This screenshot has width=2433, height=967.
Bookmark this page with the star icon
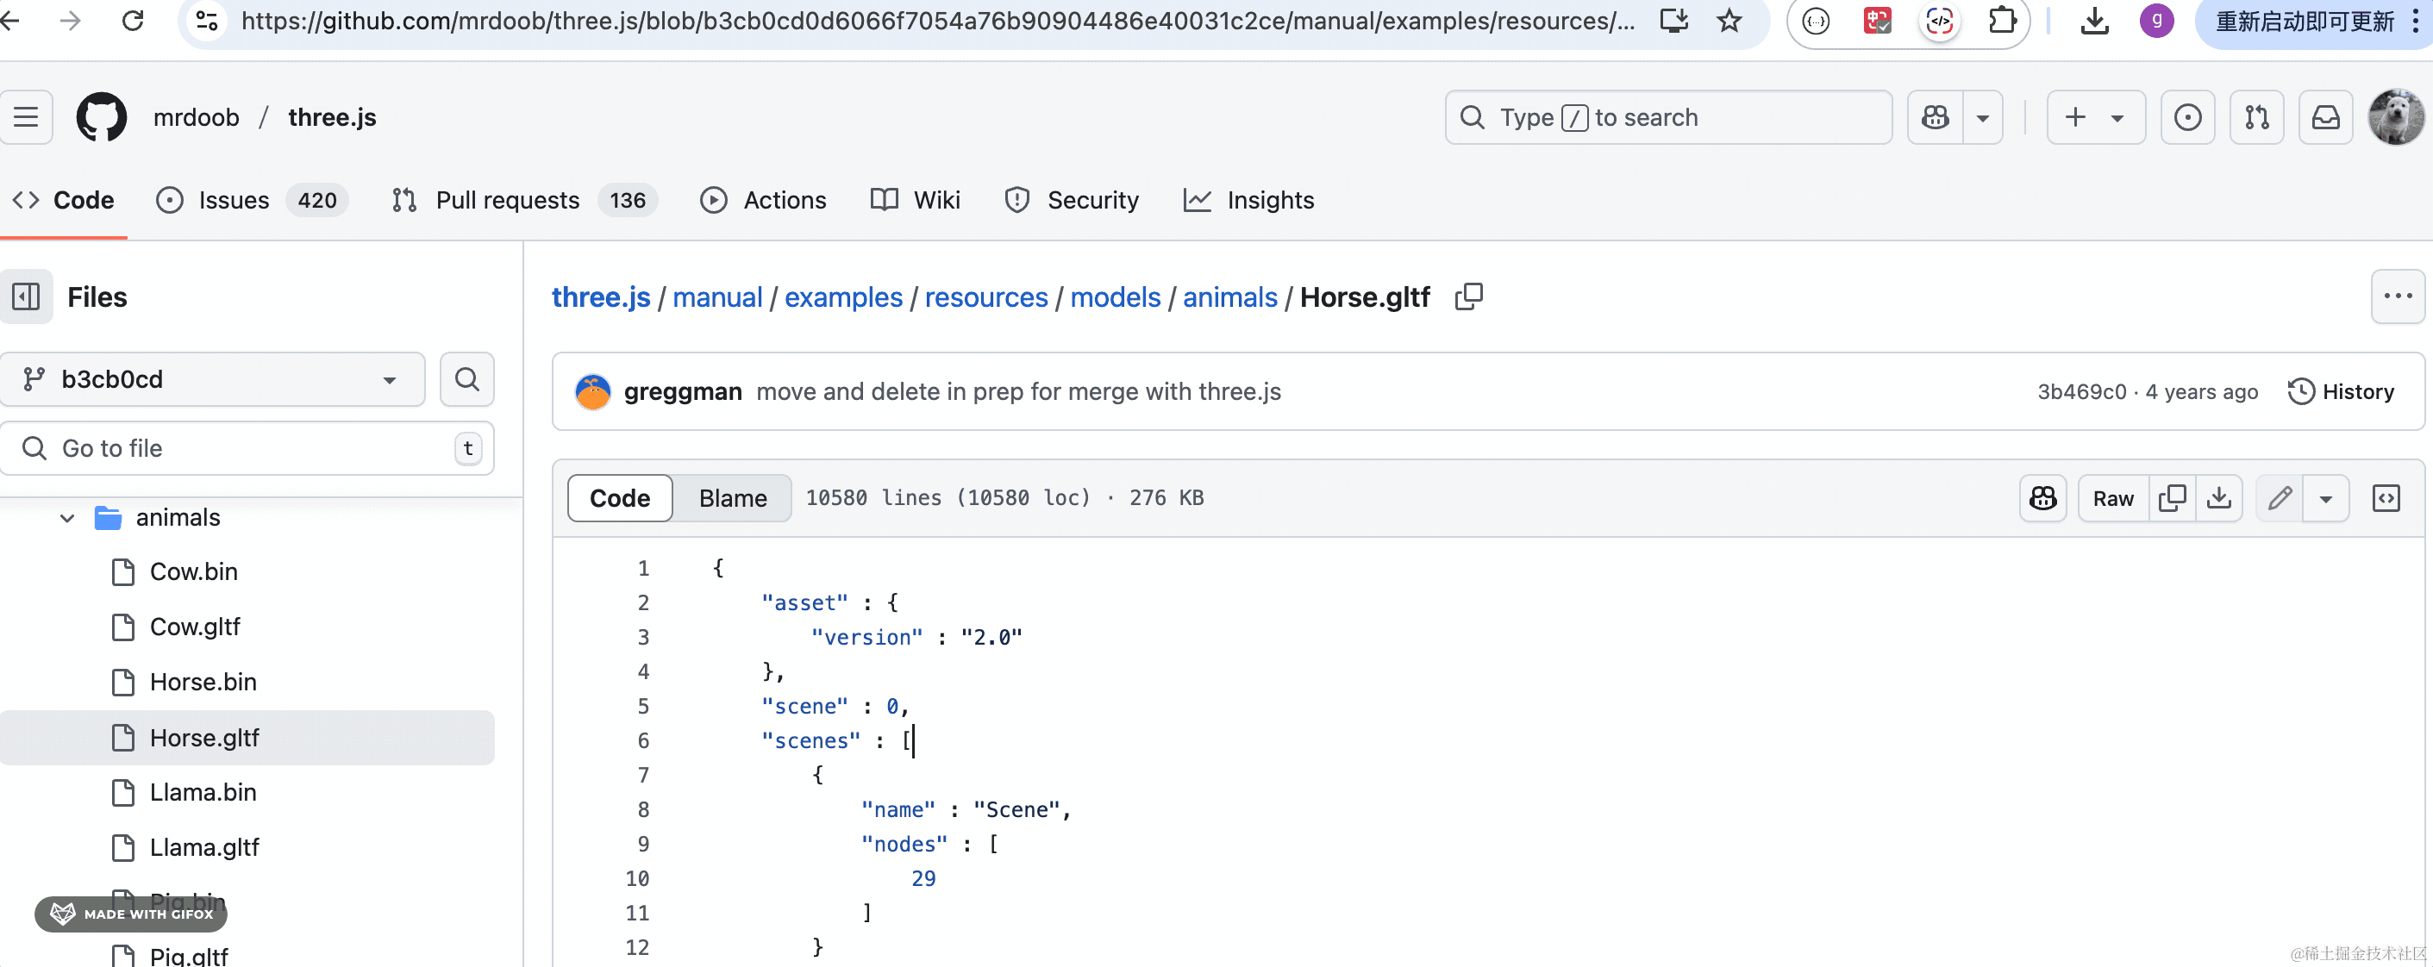(x=1729, y=20)
